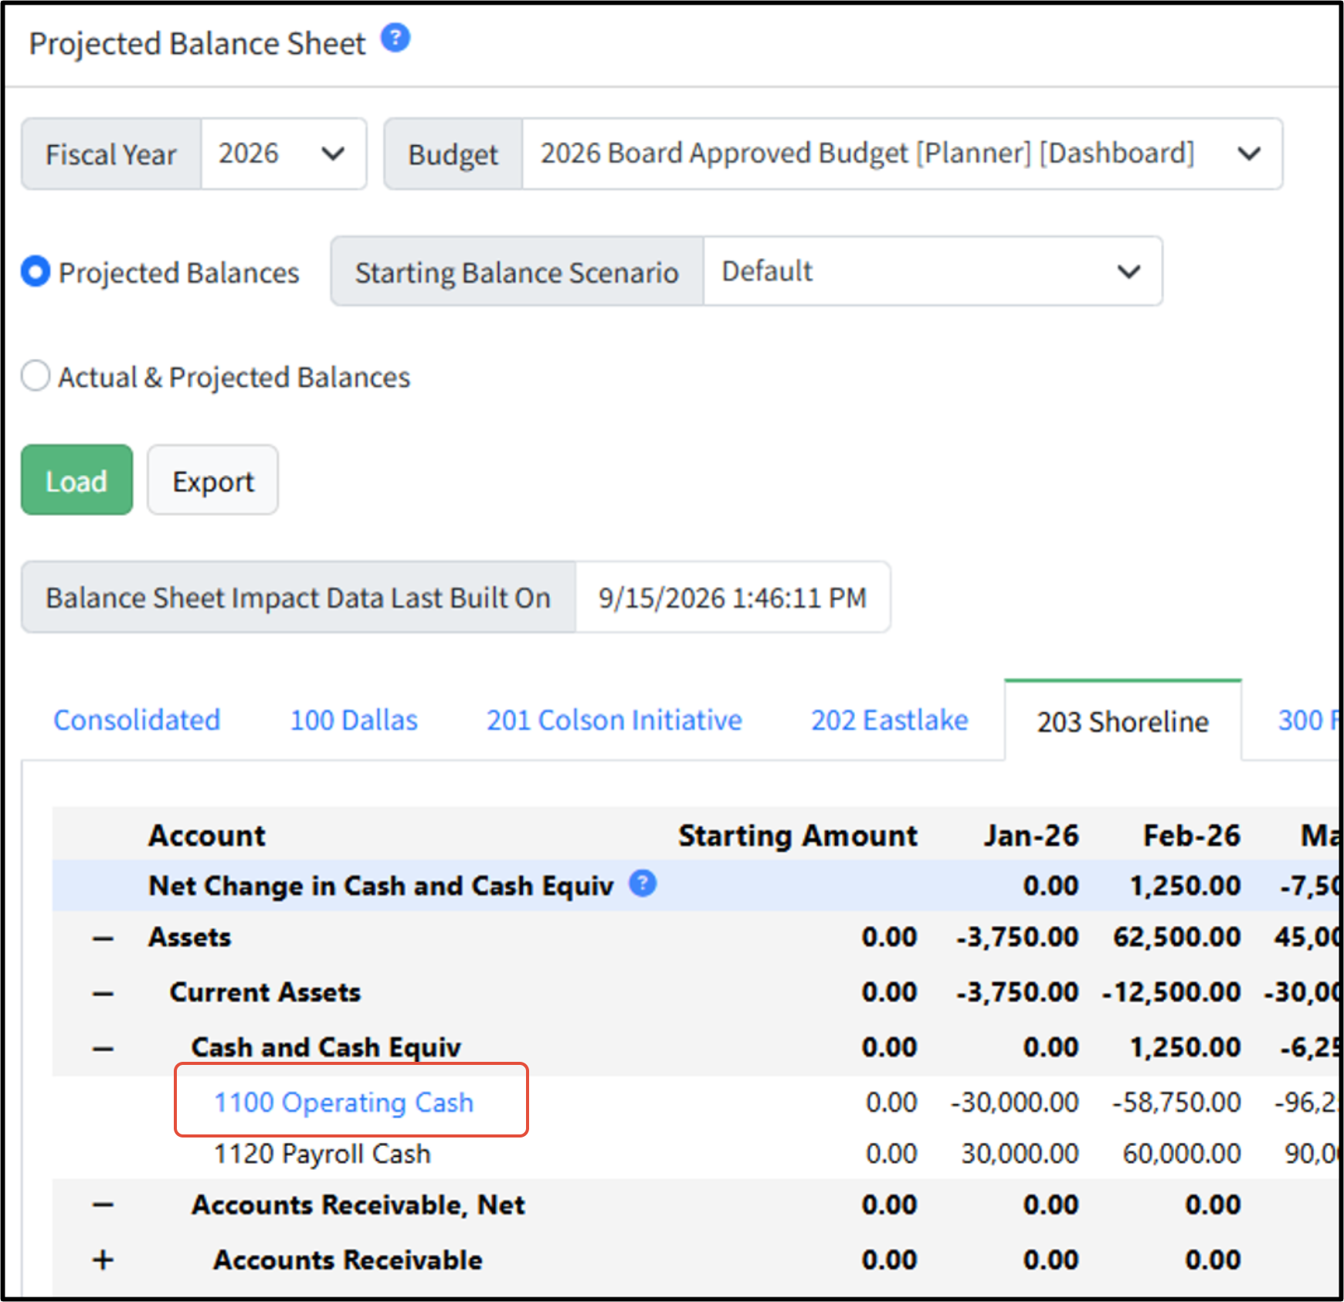Open help icon next to Net Change in Cash
Image resolution: width=1344 pixels, height=1302 pixels.
click(x=643, y=883)
